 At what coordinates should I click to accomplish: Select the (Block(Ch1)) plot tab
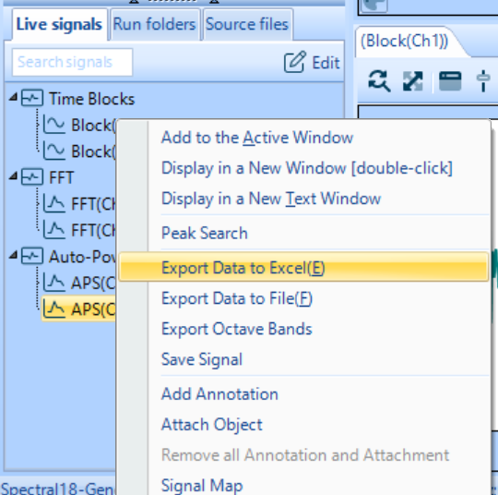404,42
